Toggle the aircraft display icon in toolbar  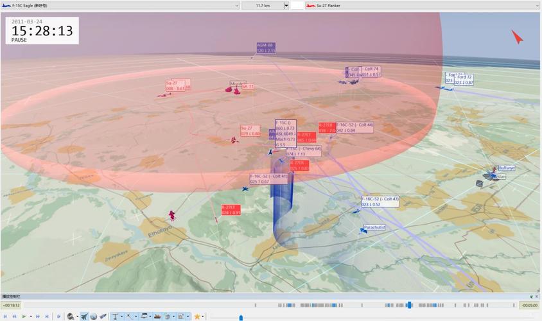(x=84, y=316)
